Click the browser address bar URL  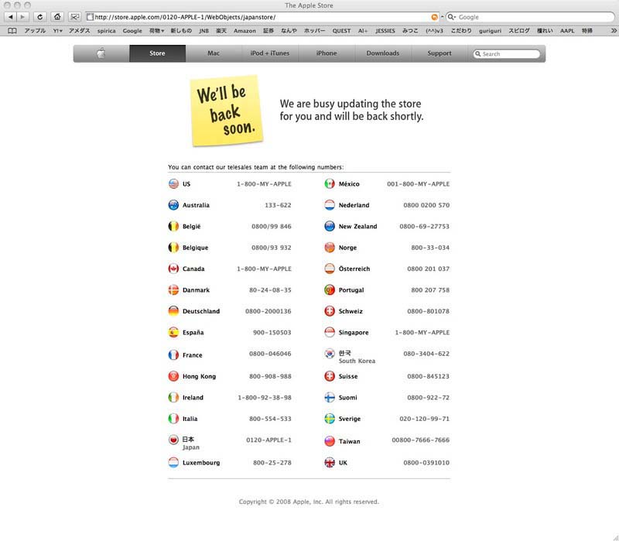[262, 17]
